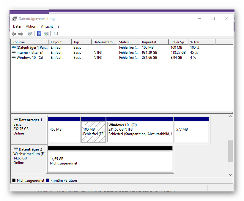Click the Forward arrow toolbar icon
This screenshot has height=201, width=244.
21,34
